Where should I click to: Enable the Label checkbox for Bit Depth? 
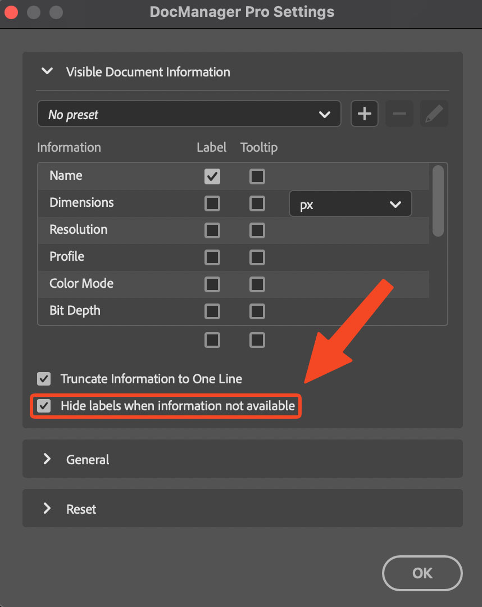pyautogui.click(x=212, y=311)
